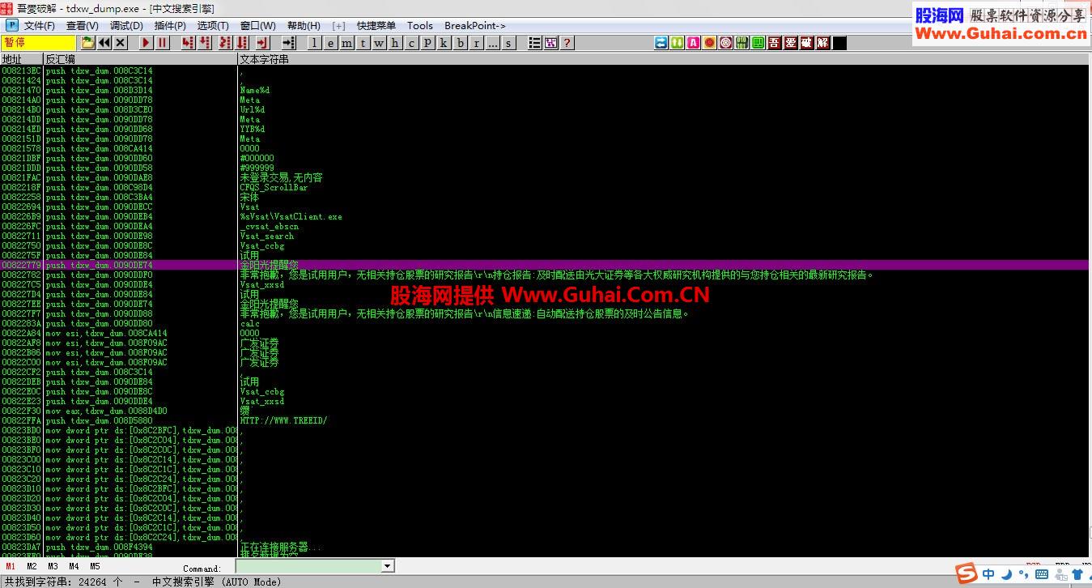The width and height of the screenshot is (1092, 588).
Task: Open Source window with 's' button
Action: pyautogui.click(x=508, y=43)
